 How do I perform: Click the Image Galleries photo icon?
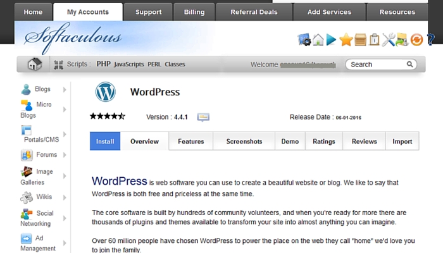tap(27, 171)
